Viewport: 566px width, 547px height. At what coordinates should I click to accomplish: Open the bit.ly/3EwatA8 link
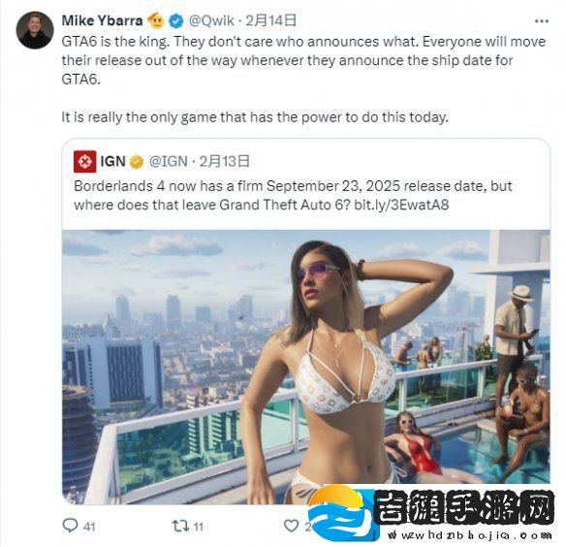pyautogui.click(x=401, y=205)
